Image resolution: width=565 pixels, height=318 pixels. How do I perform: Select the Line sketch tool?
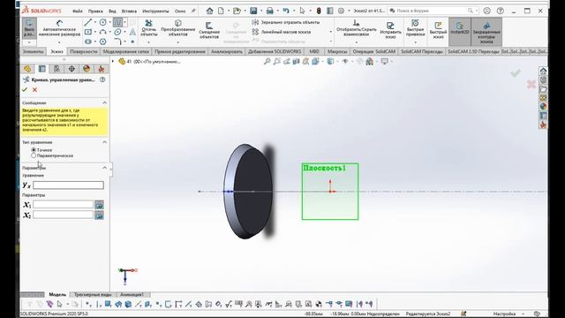pos(88,22)
